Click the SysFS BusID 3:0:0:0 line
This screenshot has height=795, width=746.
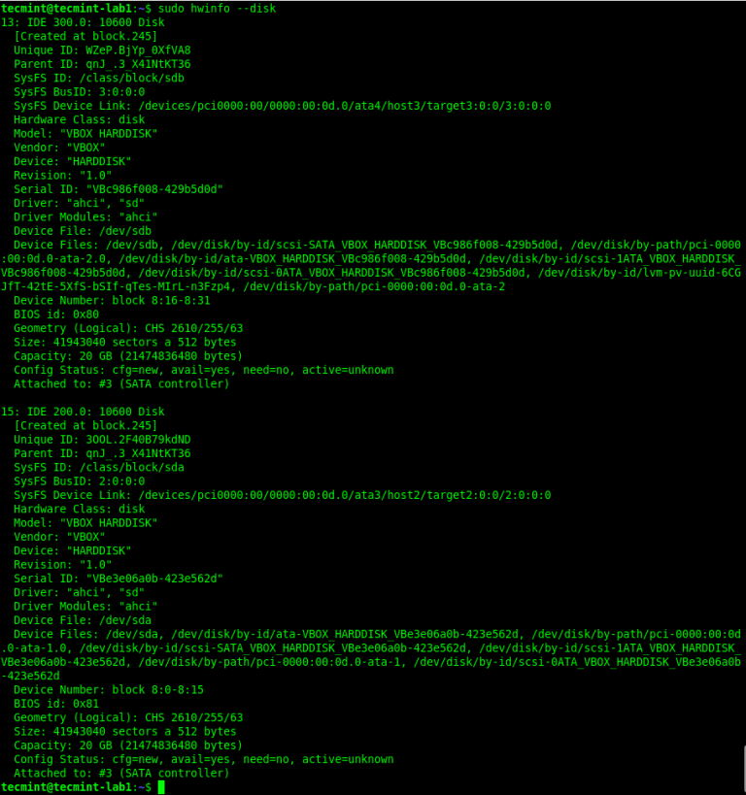[80, 92]
